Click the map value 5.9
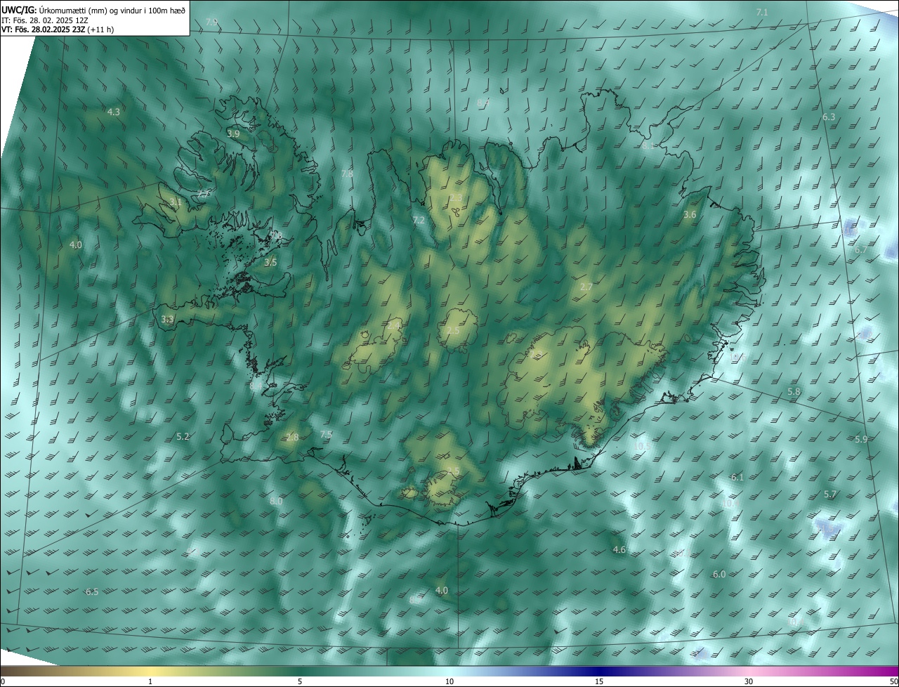Screen dimensions: 899x687 [x=861, y=439]
